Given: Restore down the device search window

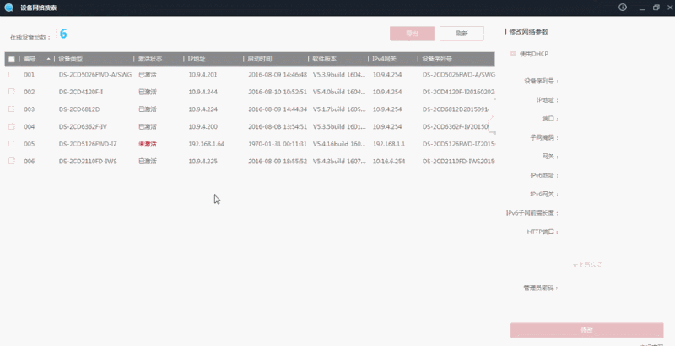Looking at the screenshot, I should [656, 8].
